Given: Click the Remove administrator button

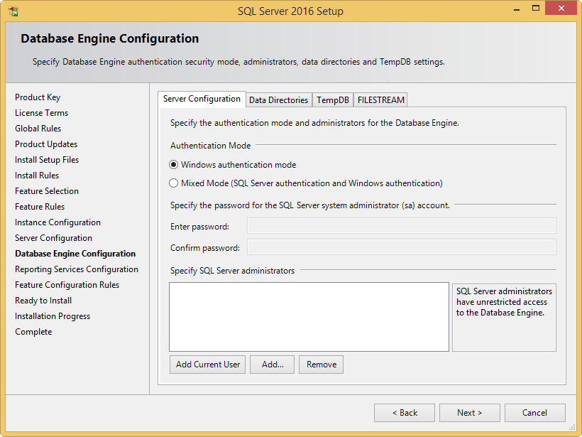Looking at the screenshot, I should tap(322, 365).
